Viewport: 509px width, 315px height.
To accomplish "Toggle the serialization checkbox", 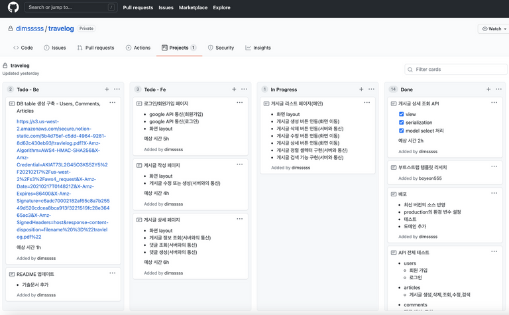I will tap(401, 122).
